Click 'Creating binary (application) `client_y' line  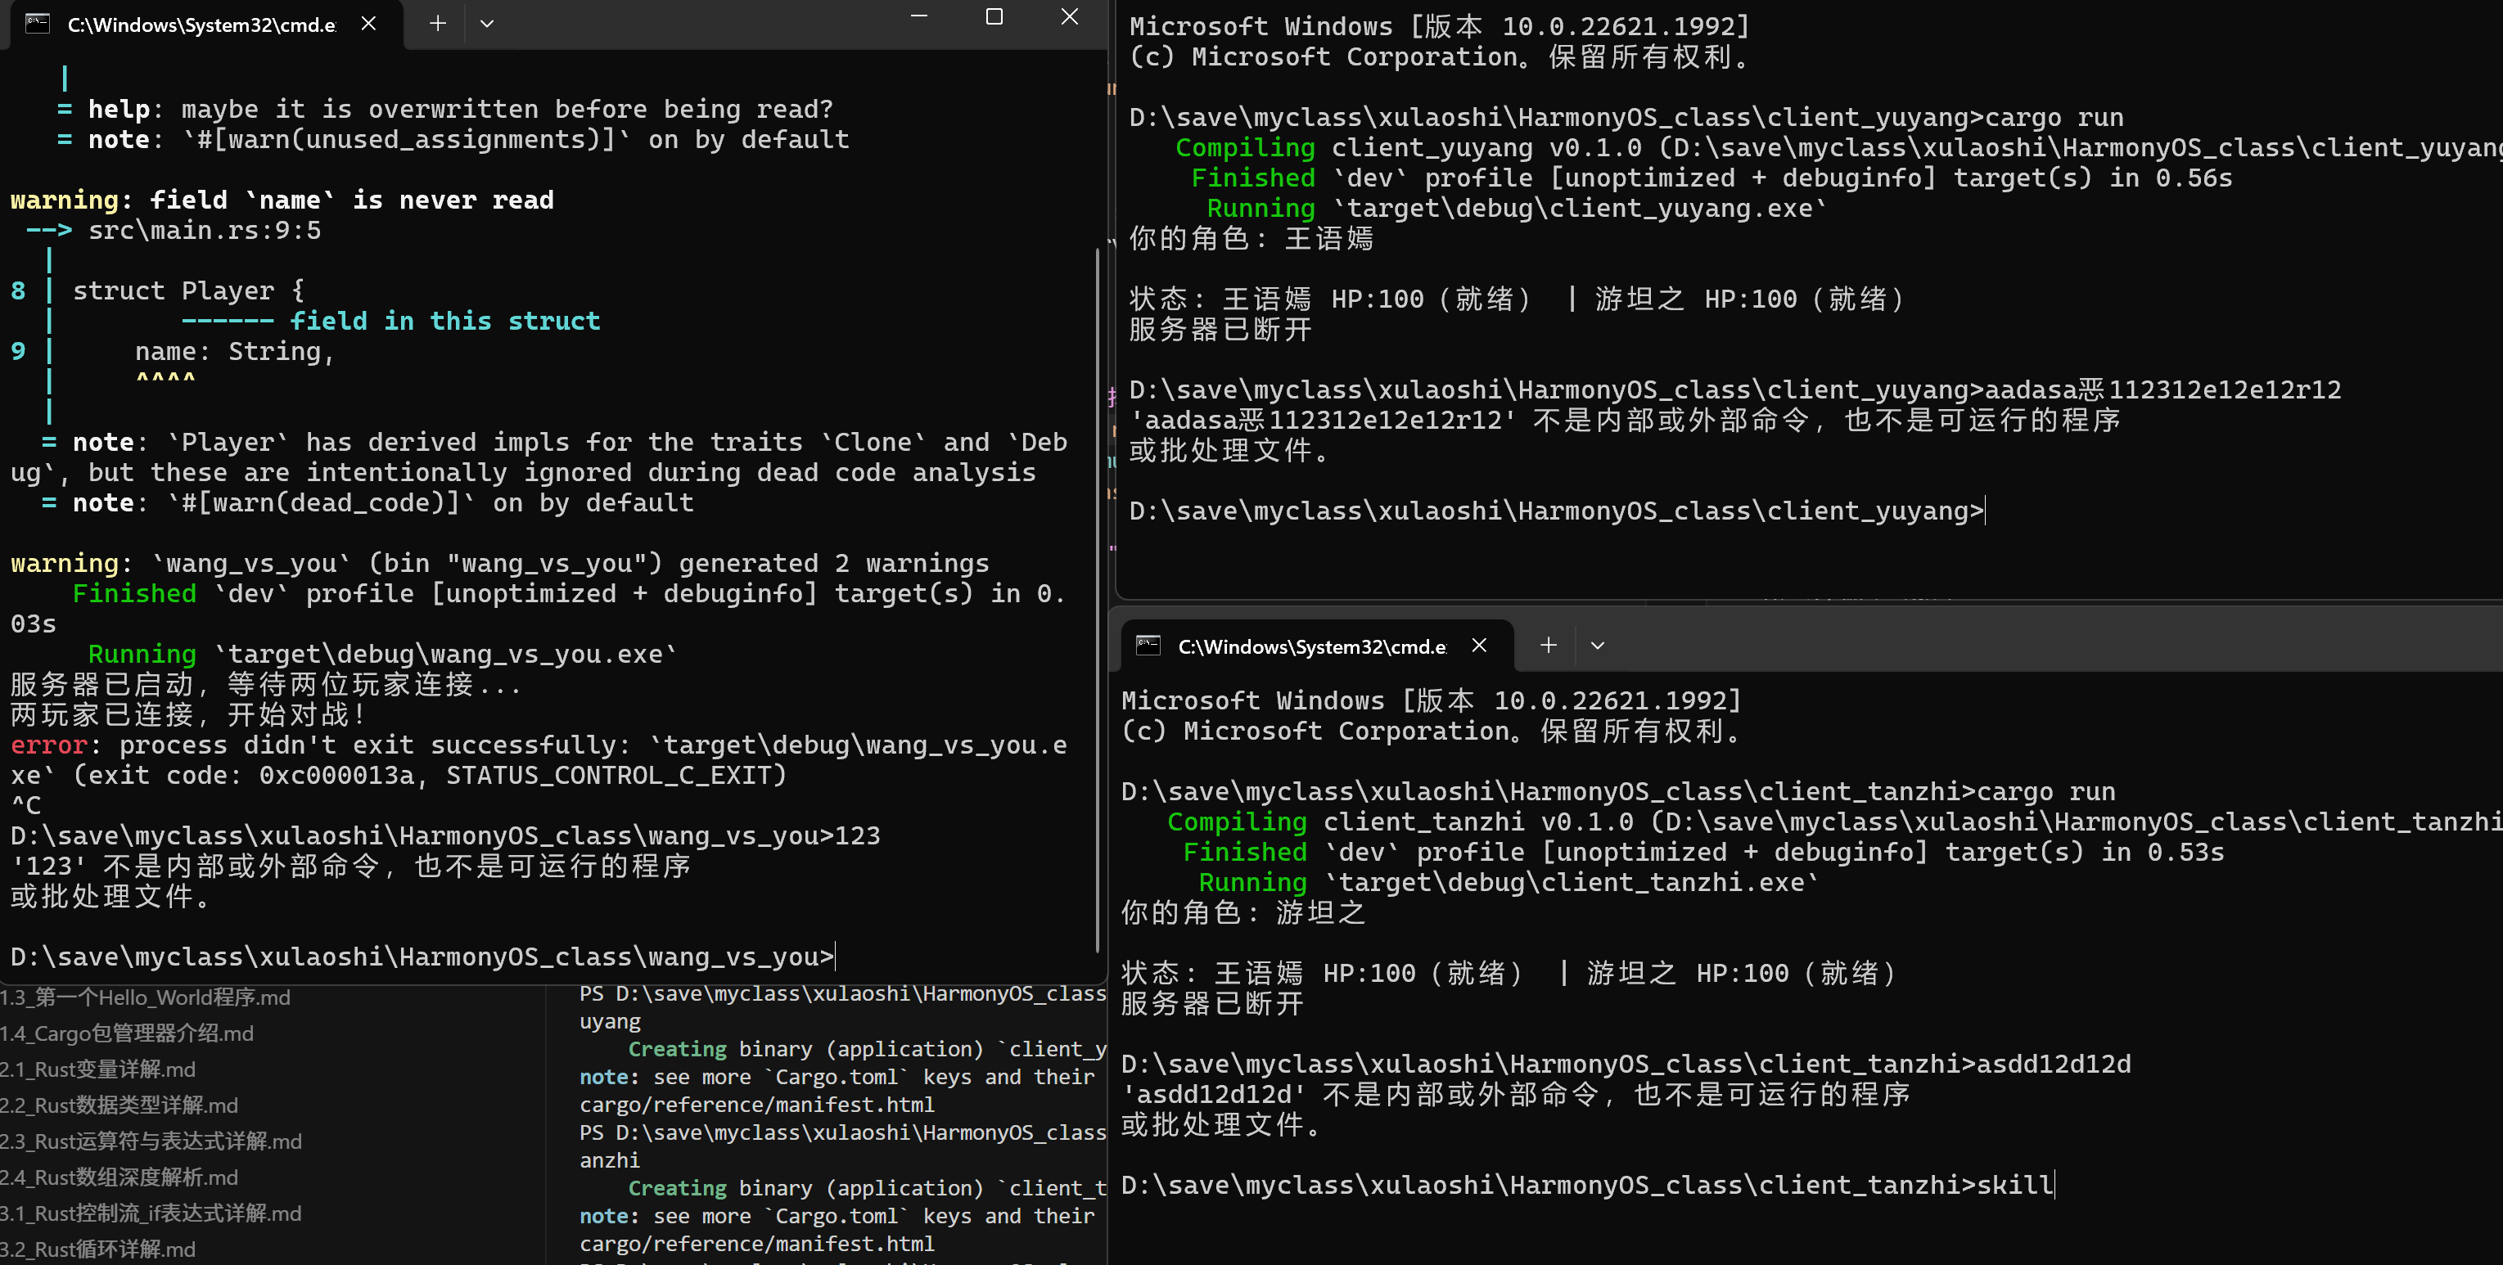tap(867, 1049)
